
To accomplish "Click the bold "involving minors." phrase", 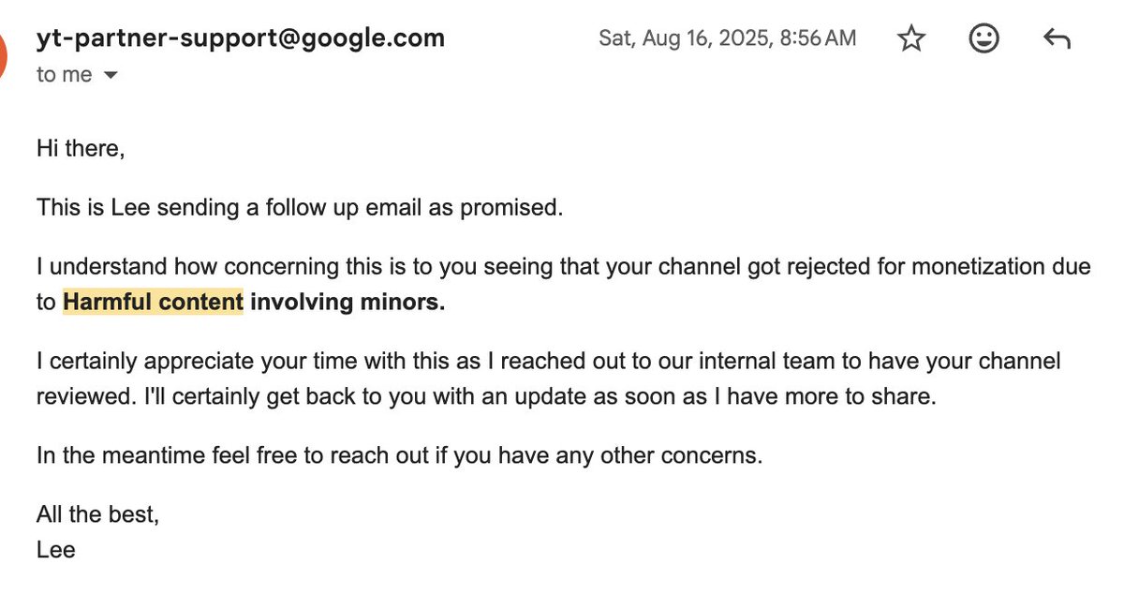I will coord(348,303).
